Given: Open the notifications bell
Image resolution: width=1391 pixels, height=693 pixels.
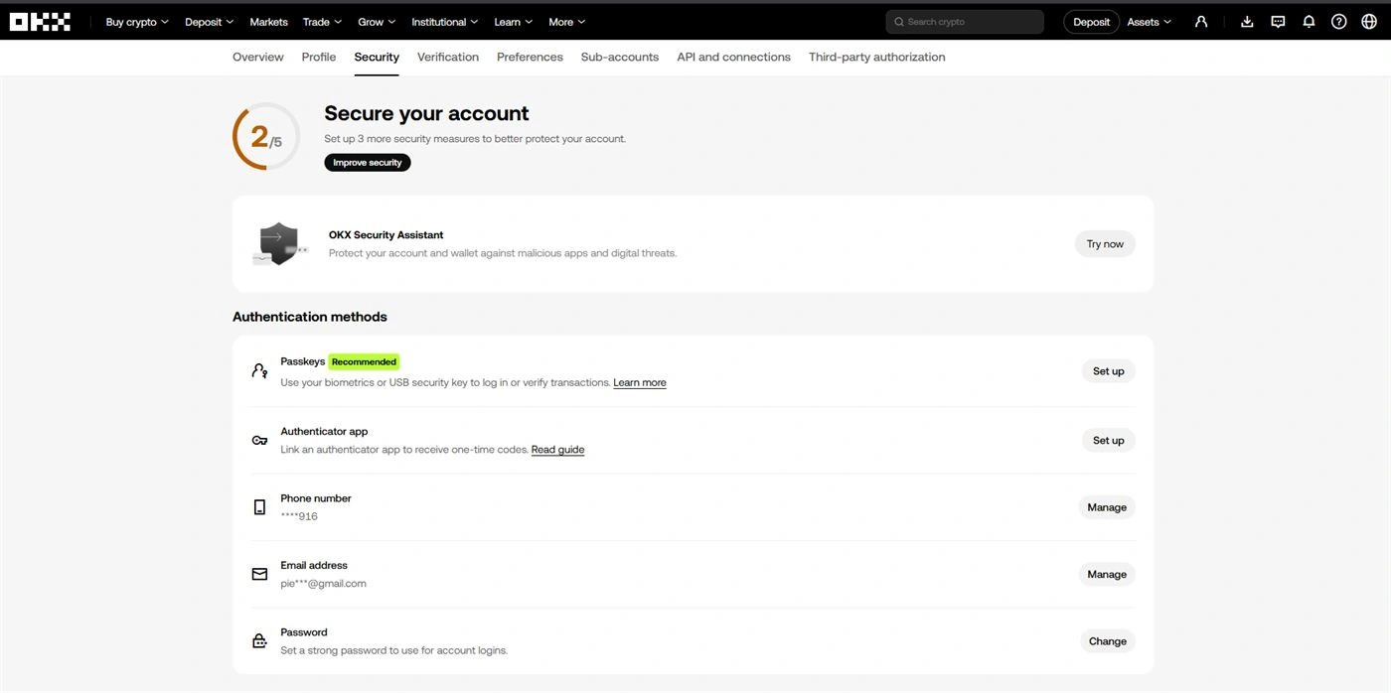Looking at the screenshot, I should click(x=1309, y=22).
